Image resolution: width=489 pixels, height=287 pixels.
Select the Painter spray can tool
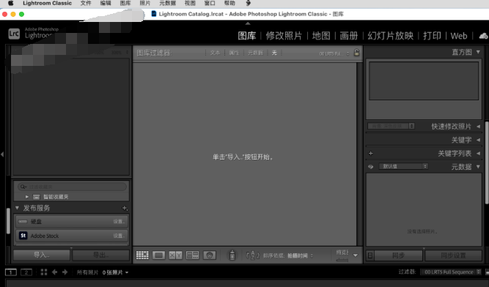232,255
